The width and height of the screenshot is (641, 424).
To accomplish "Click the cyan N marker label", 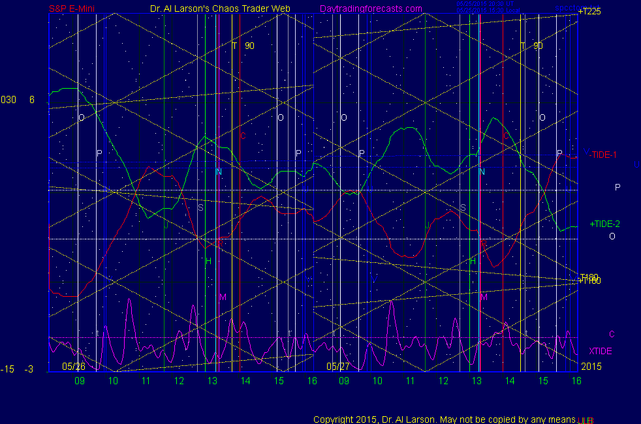I will [x=219, y=172].
